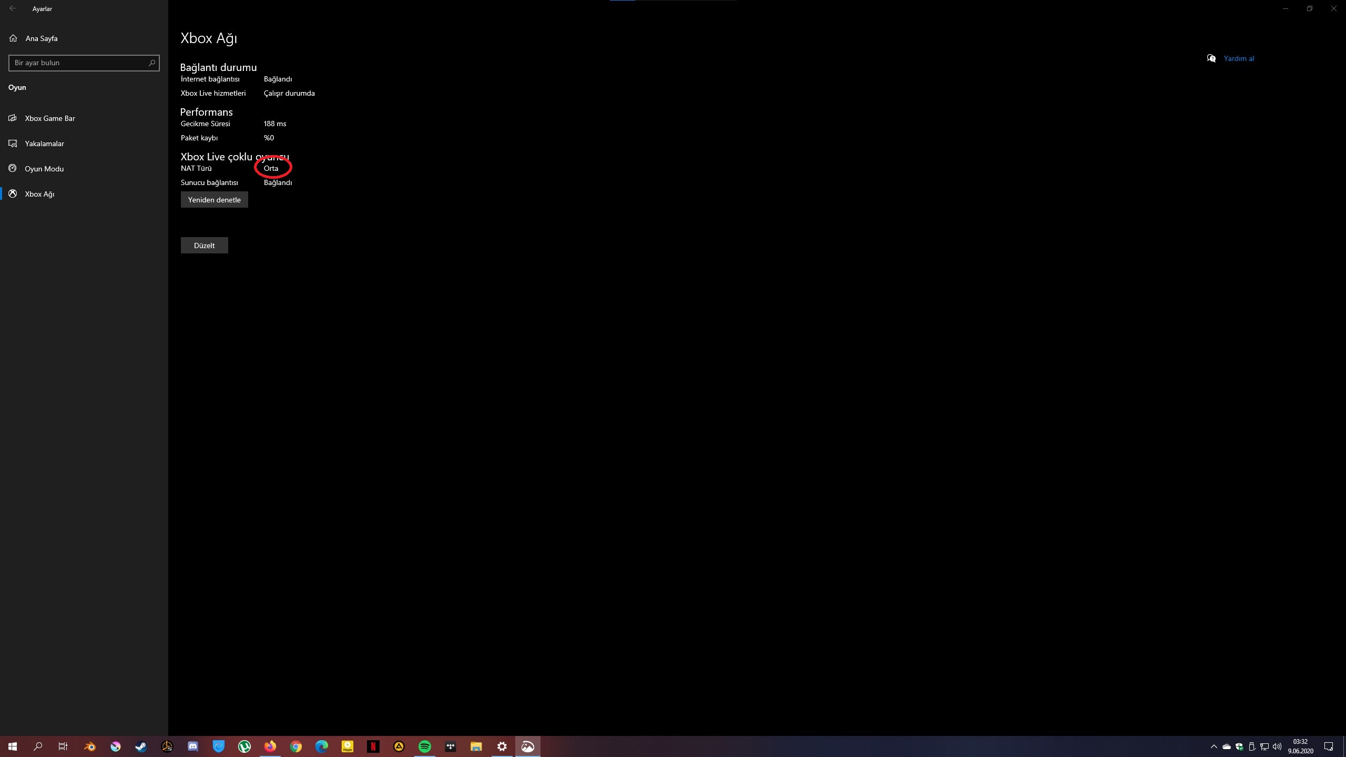
Task: Restore down the Settings window
Action: [1310, 8]
